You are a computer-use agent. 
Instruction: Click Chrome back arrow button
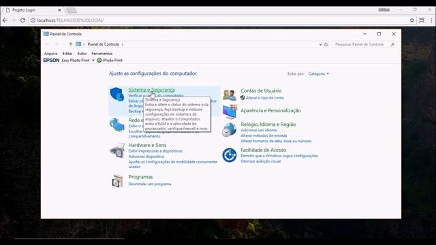pos(5,20)
